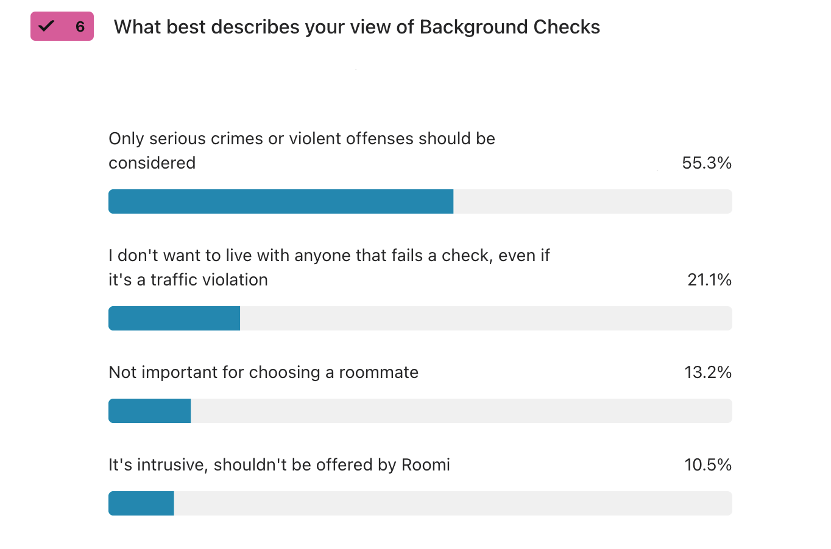Select 'I don't want to live with anyone' answer

tap(329, 267)
